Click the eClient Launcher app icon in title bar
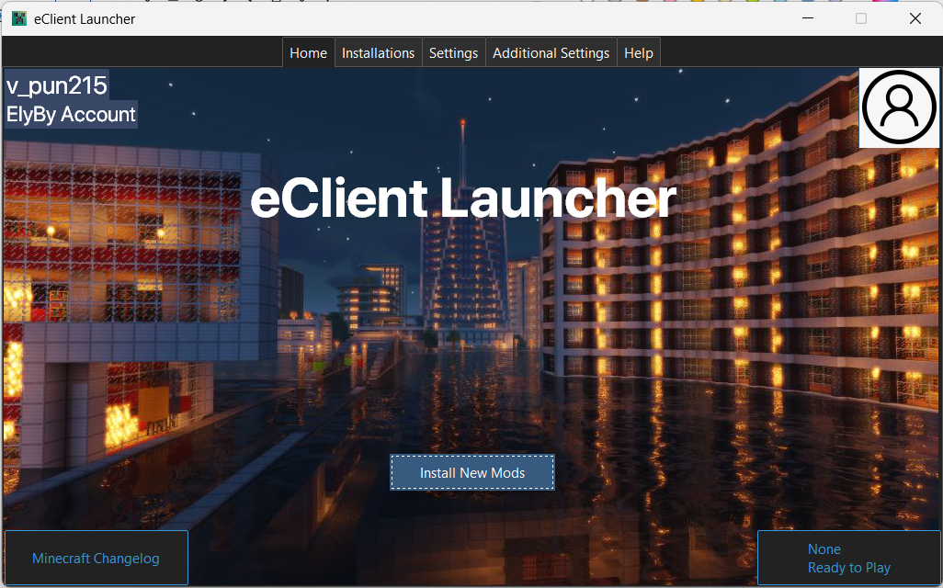The width and height of the screenshot is (943, 588). (x=18, y=18)
